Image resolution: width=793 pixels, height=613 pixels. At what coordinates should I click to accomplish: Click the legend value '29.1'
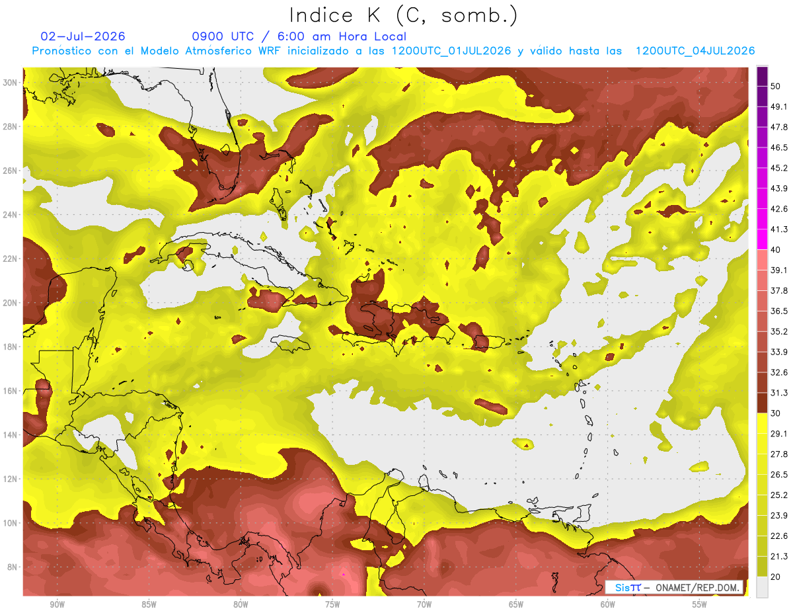pos(779,433)
